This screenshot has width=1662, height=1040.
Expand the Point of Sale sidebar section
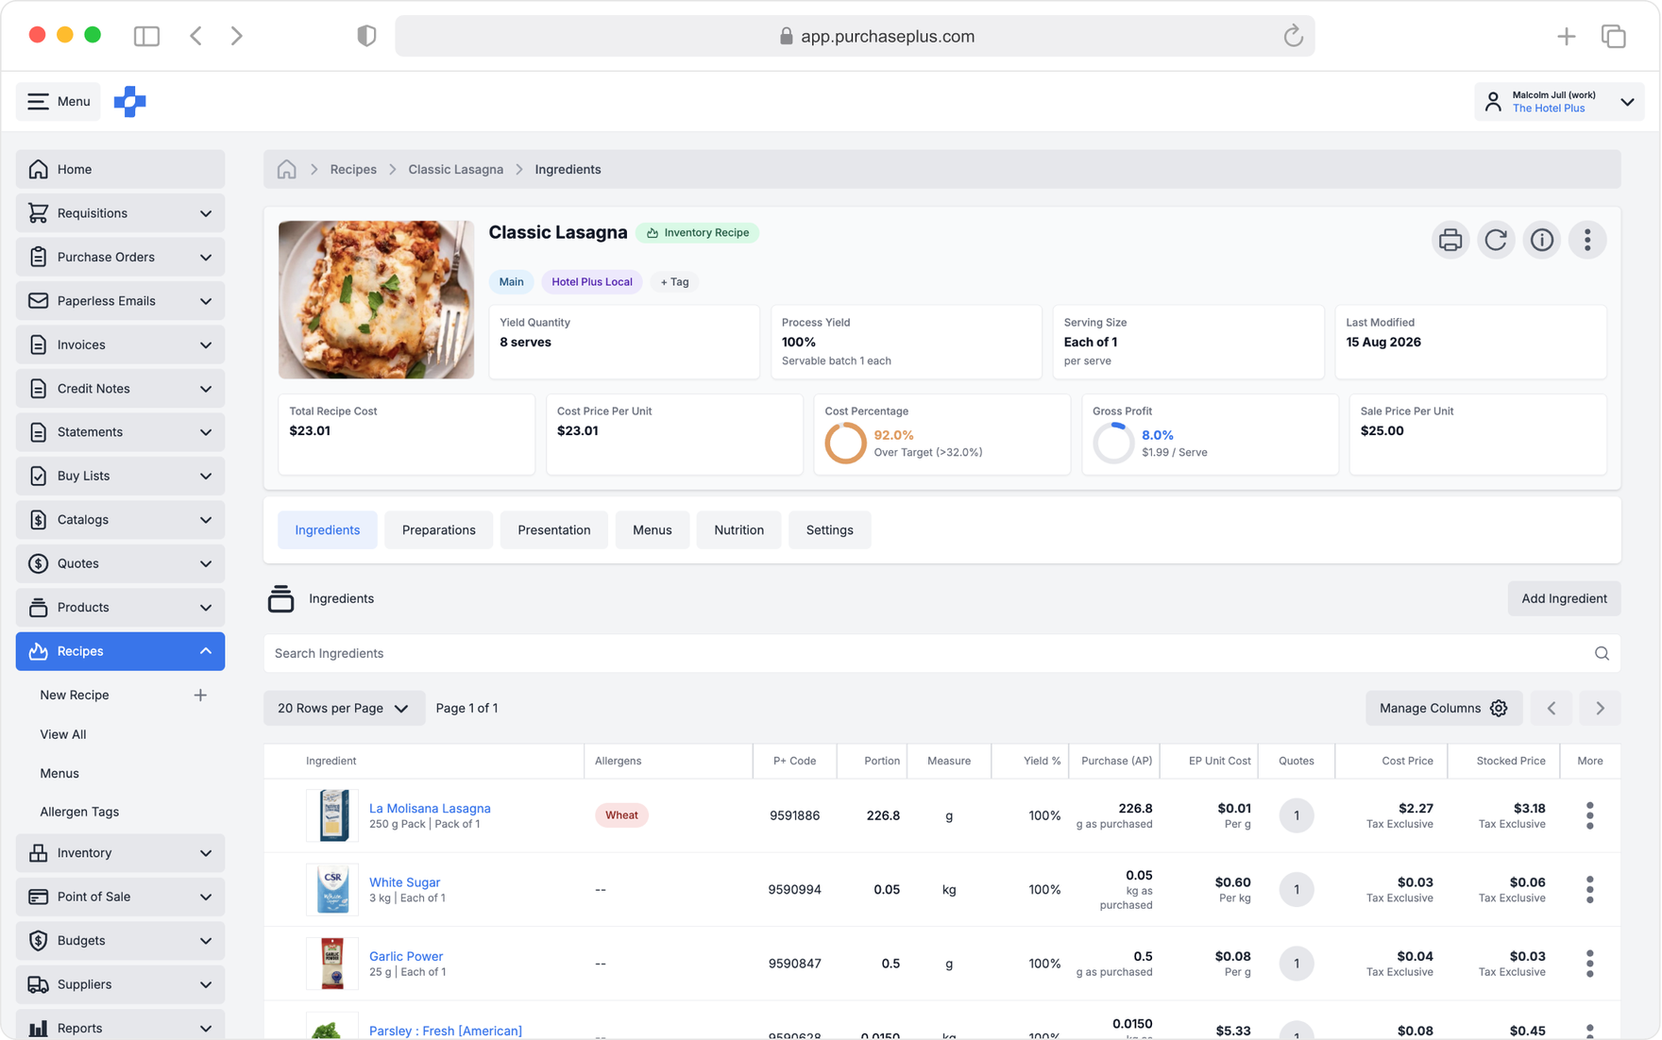coord(120,897)
